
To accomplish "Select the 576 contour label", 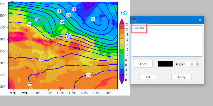I will (x=89, y=75).
